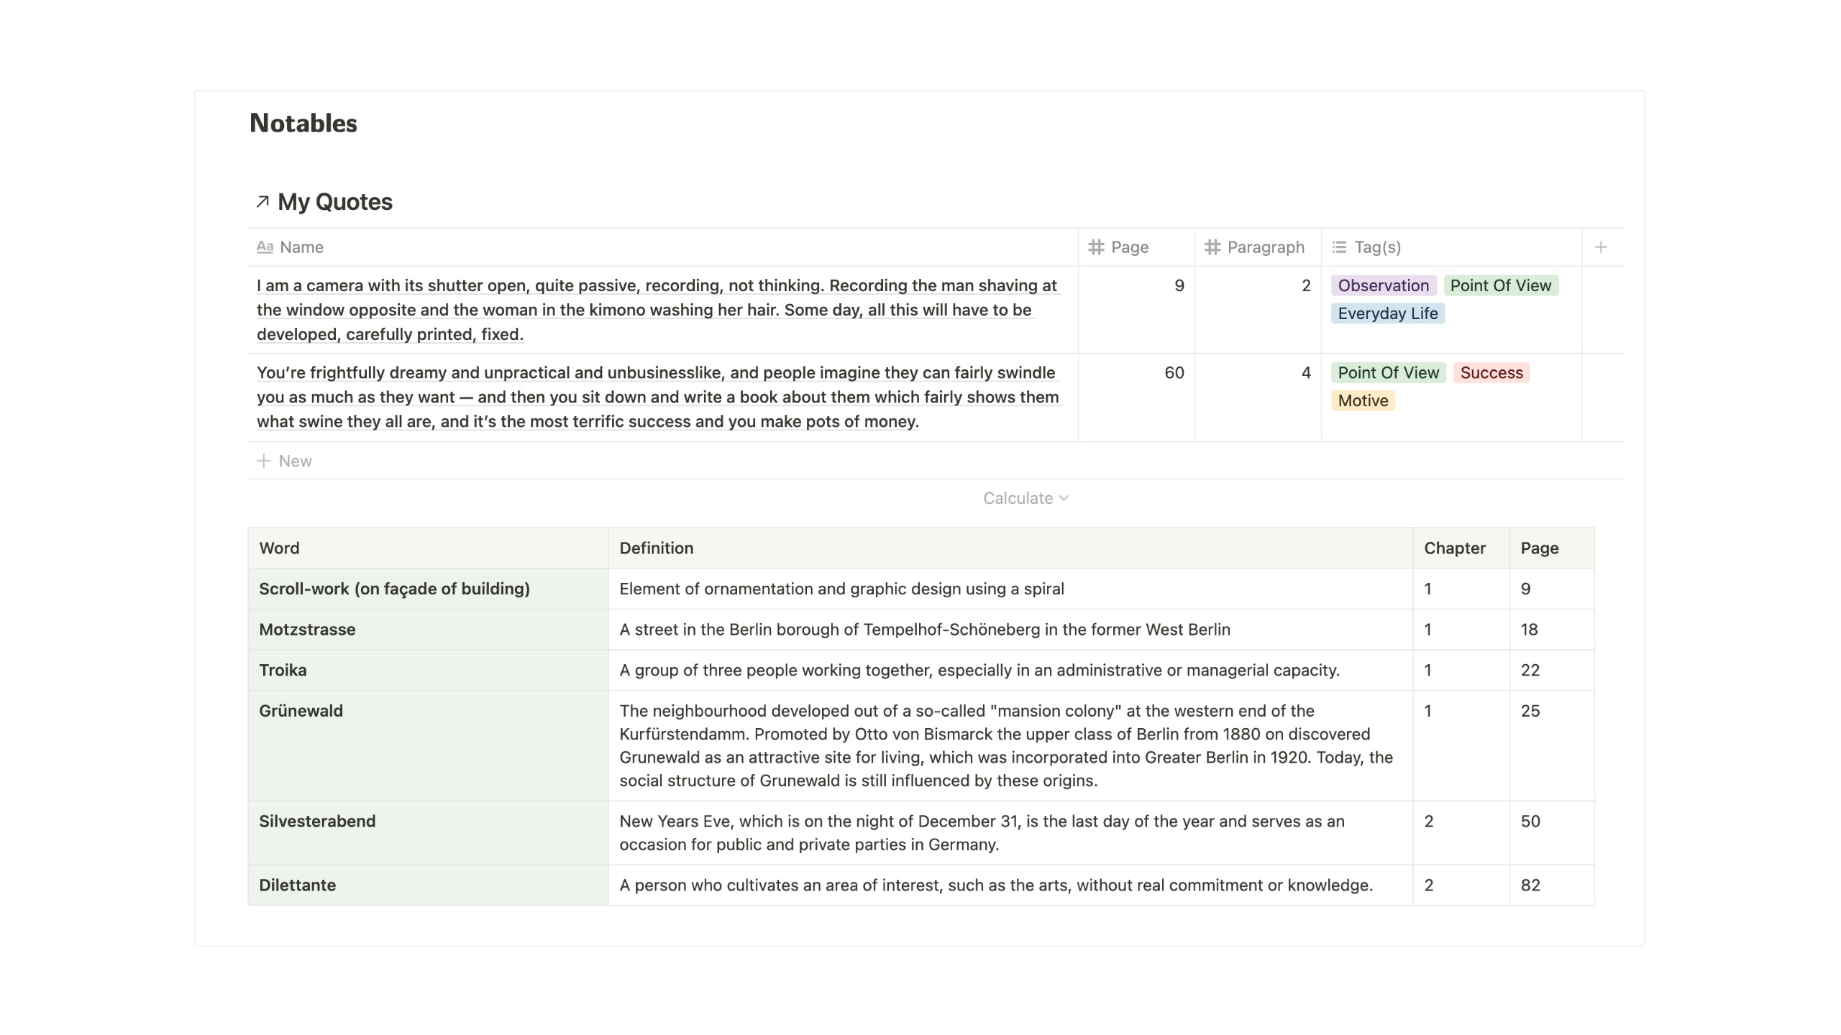Select the Paragraph column header

click(1258, 247)
